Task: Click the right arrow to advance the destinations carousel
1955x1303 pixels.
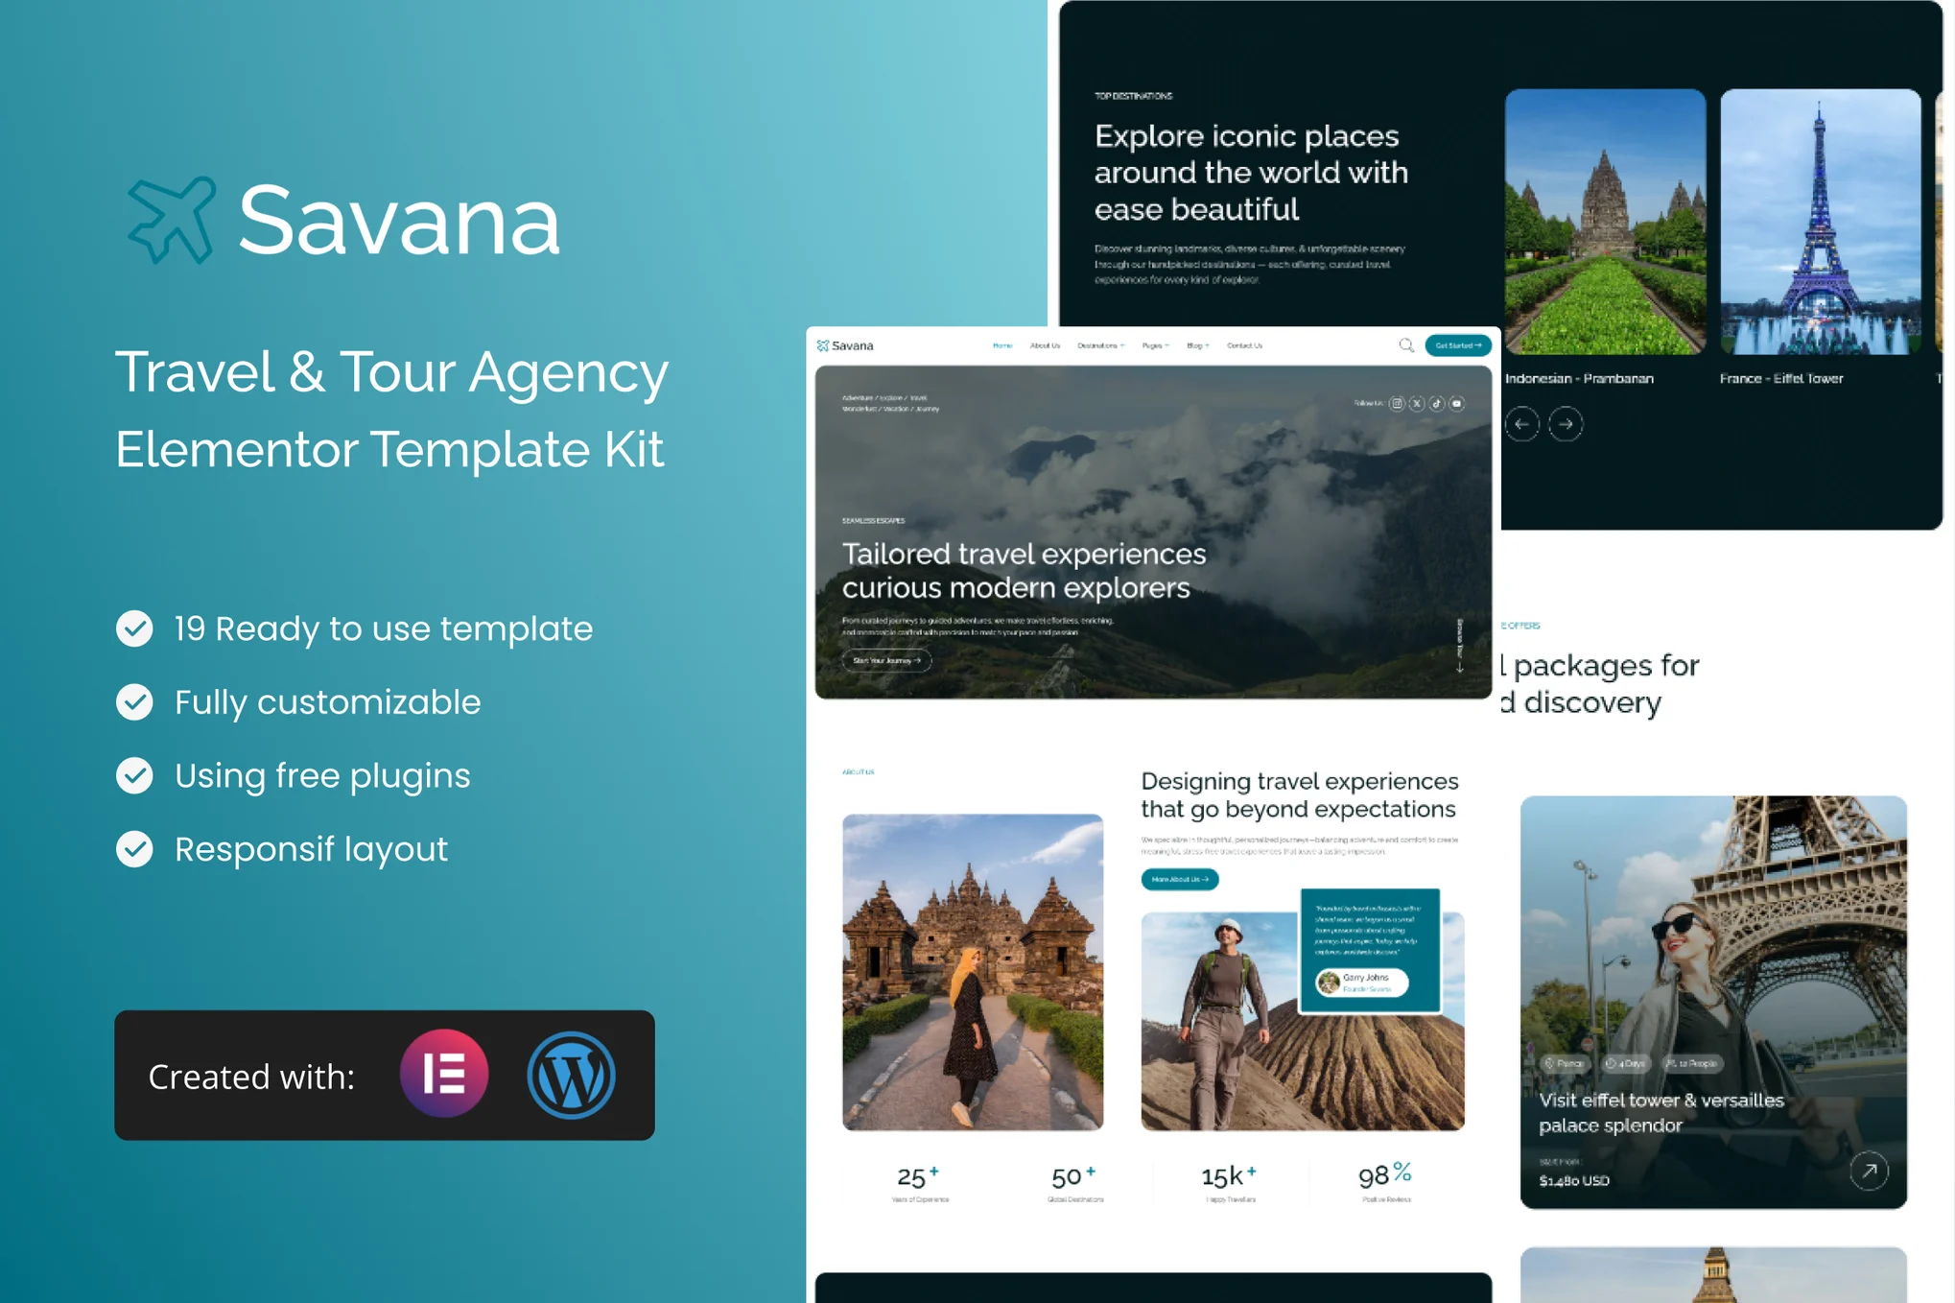Action: point(1566,424)
